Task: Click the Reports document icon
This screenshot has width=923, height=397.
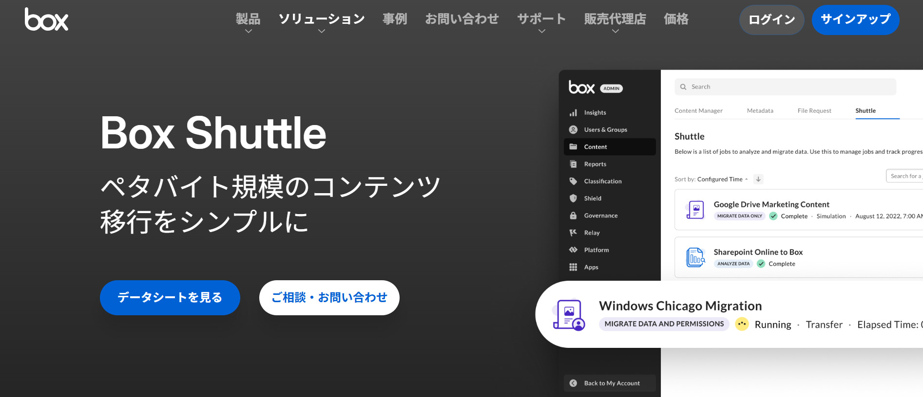Action: (573, 164)
